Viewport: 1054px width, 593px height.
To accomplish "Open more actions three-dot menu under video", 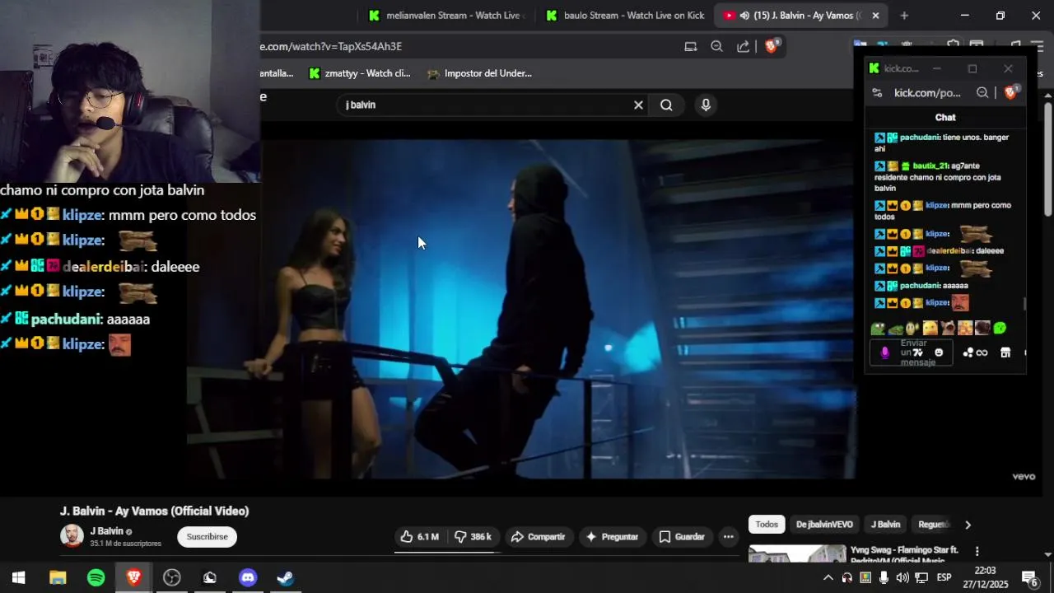I will coord(728,537).
